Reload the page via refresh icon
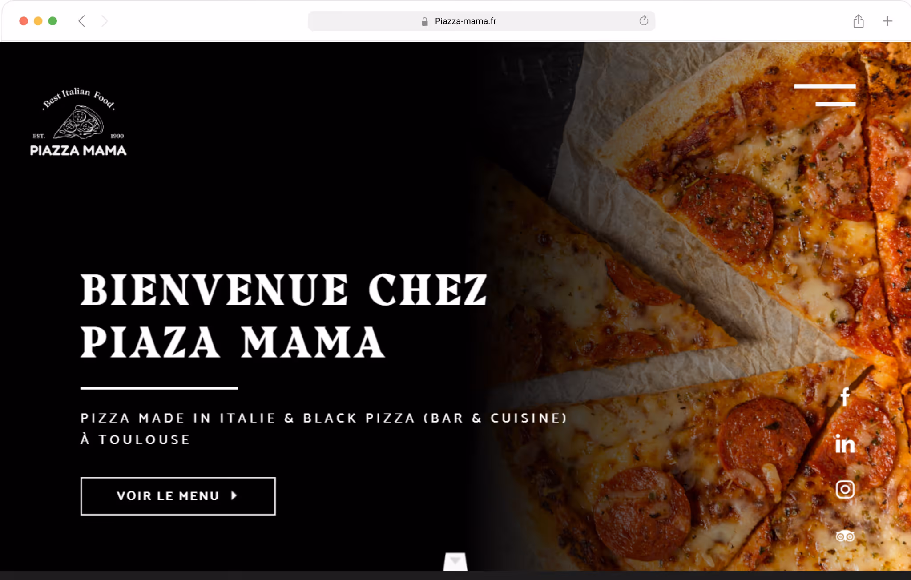The height and width of the screenshot is (580, 911). pyautogui.click(x=643, y=21)
